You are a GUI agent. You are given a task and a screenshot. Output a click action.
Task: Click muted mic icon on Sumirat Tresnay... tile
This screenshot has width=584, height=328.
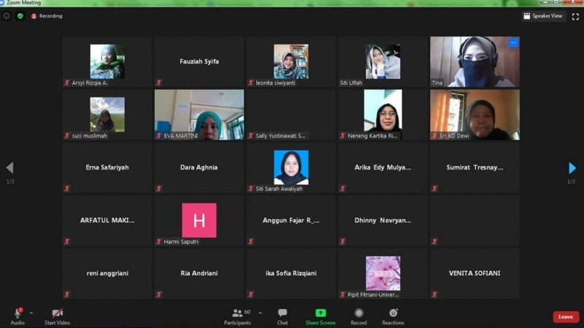click(x=434, y=188)
